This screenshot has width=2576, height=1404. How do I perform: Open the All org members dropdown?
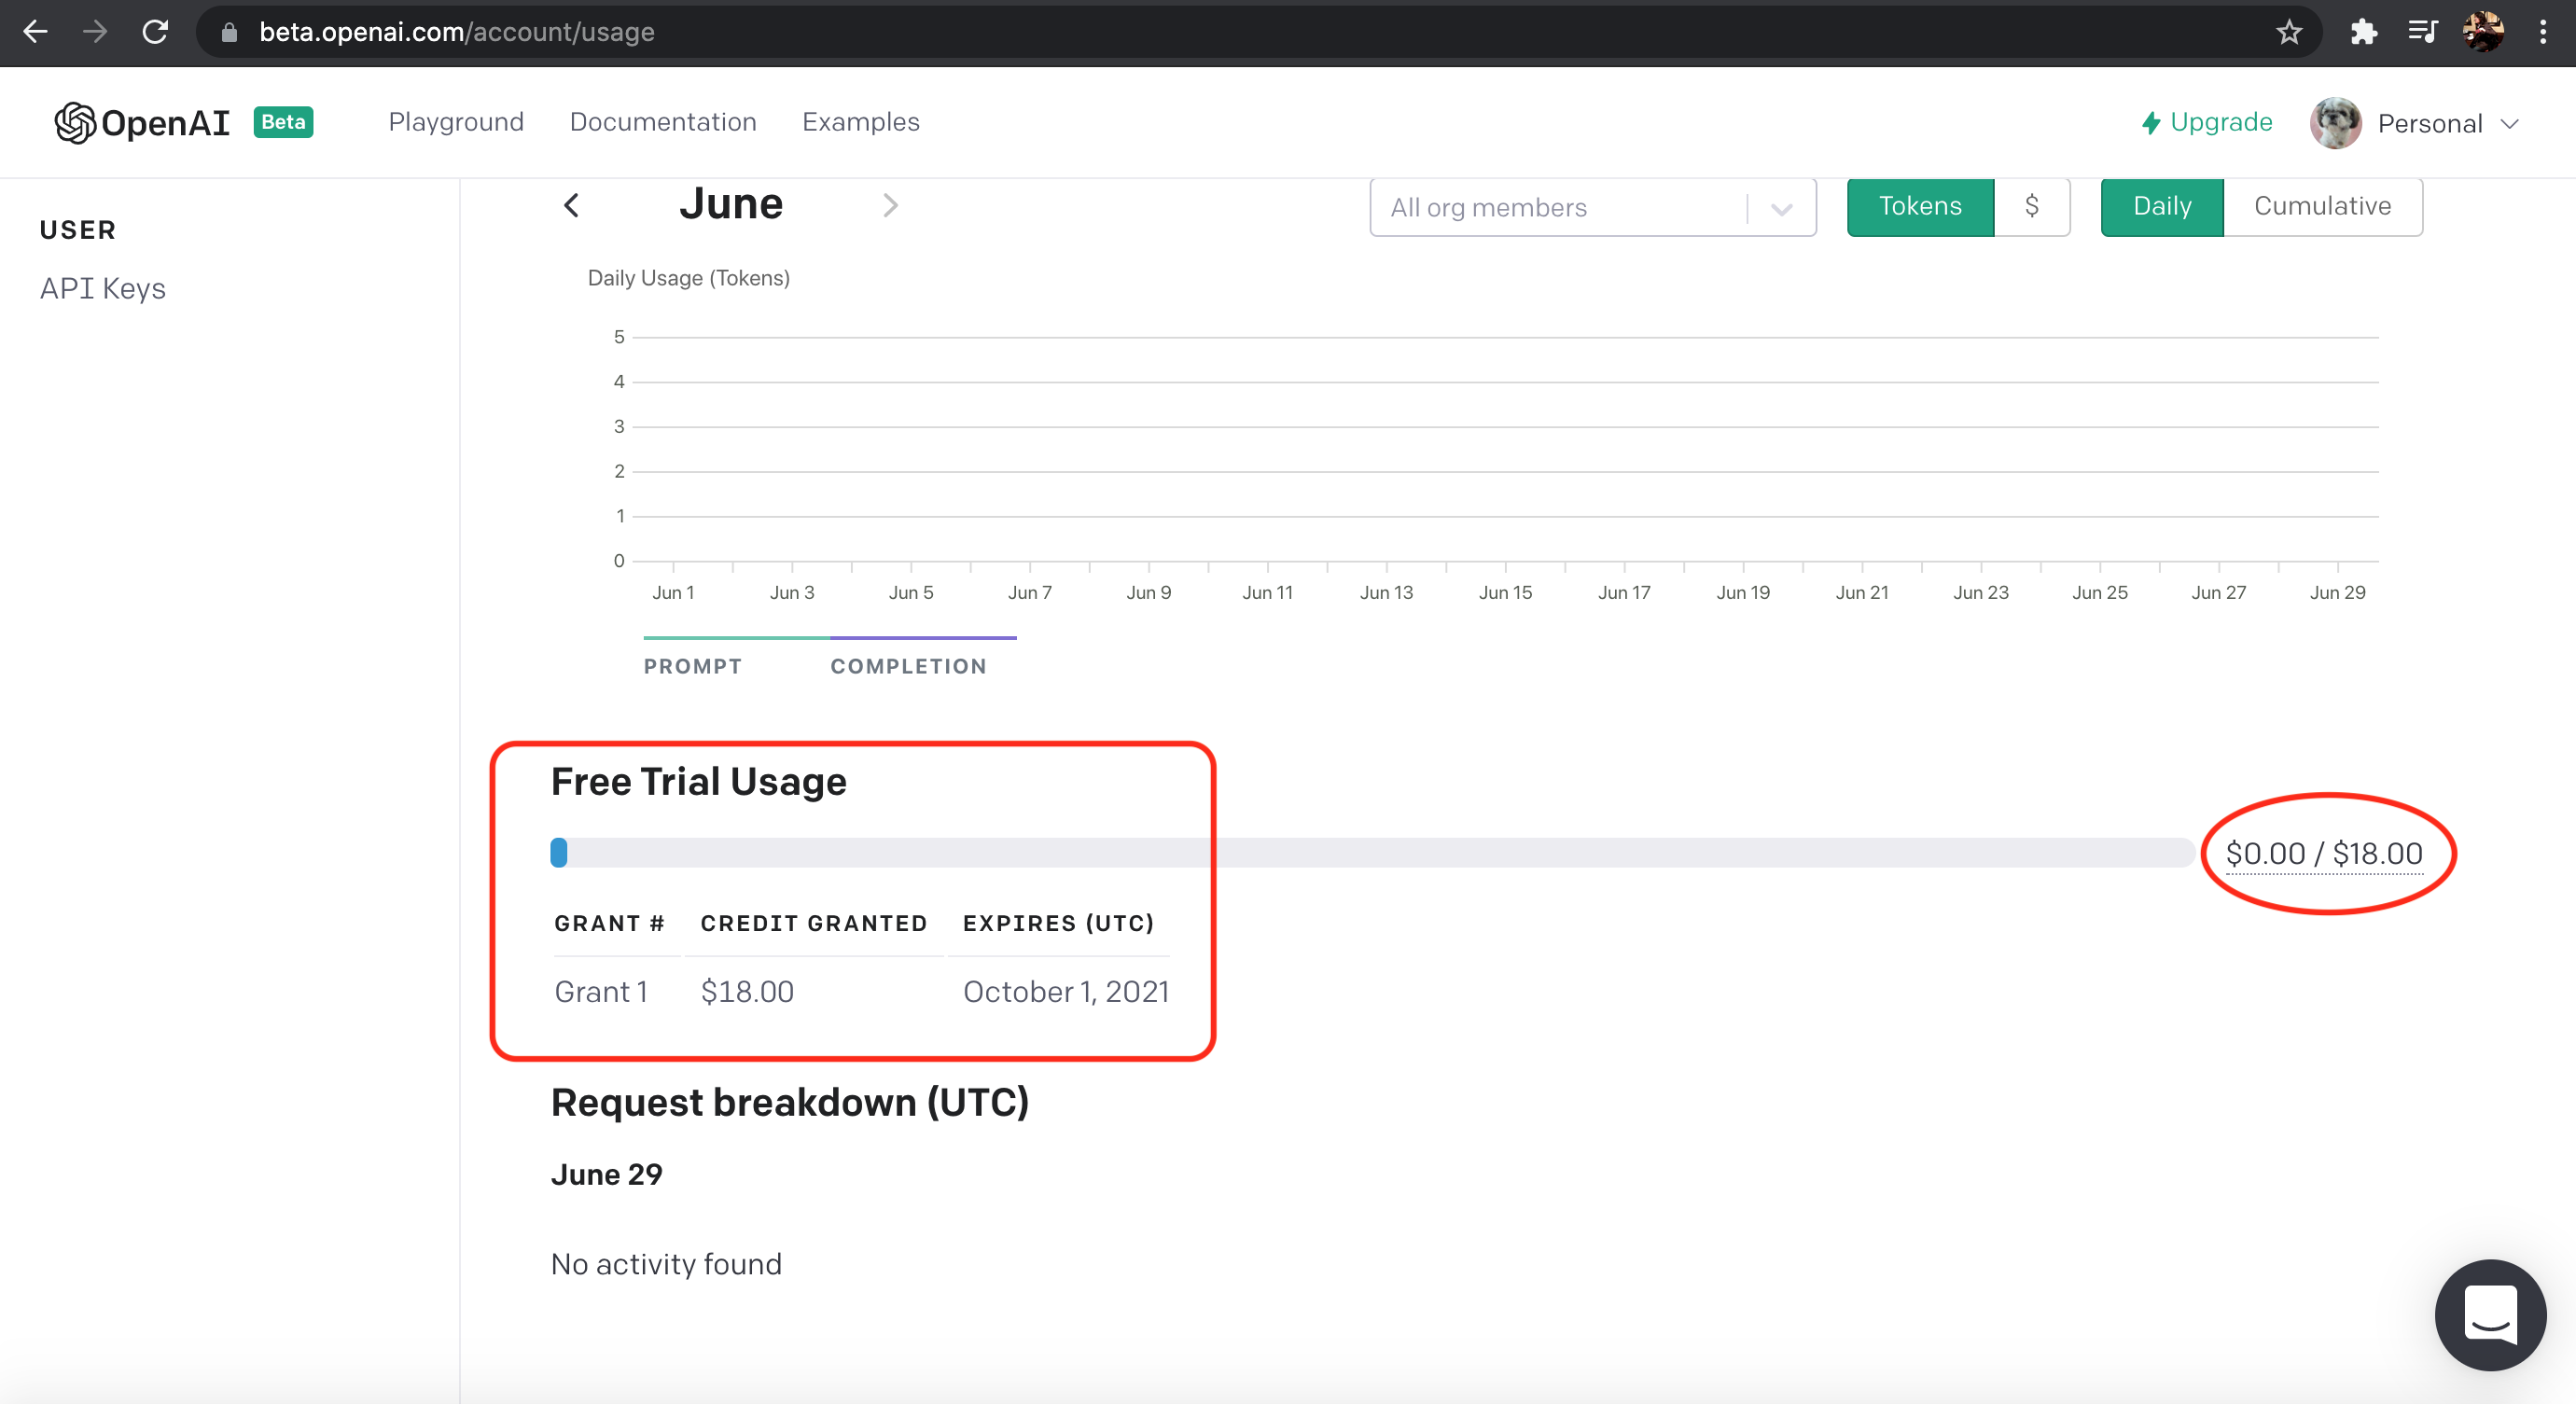pos(1593,207)
